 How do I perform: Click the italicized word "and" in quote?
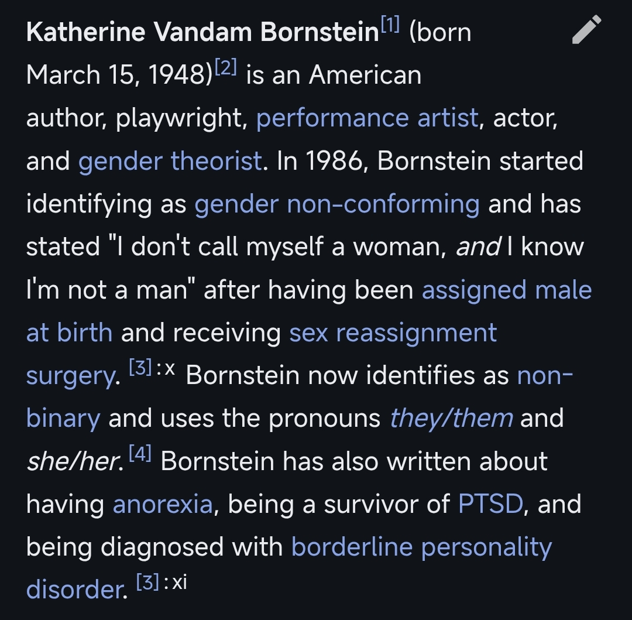[x=477, y=247]
